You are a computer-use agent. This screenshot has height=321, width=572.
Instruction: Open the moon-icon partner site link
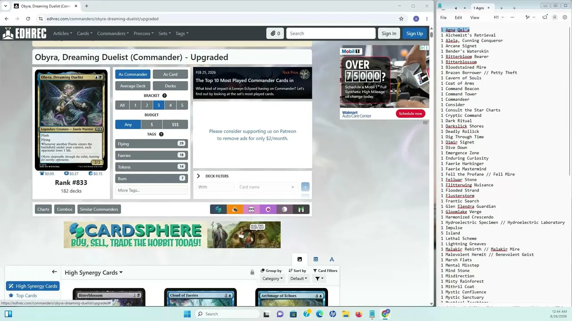pos(285,210)
